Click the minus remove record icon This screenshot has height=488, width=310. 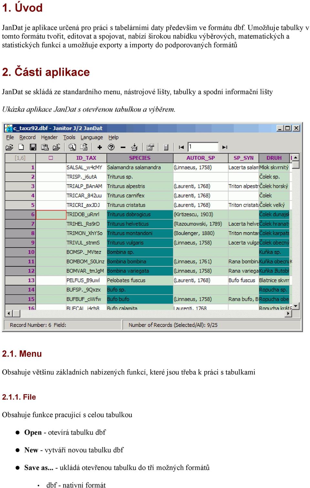coord(123,147)
